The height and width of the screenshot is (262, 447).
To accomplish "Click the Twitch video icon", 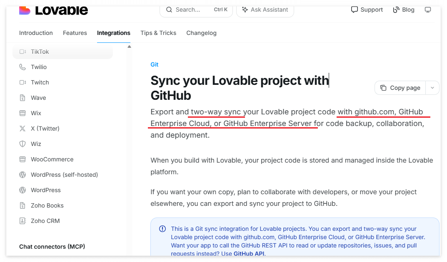I will coord(22,82).
